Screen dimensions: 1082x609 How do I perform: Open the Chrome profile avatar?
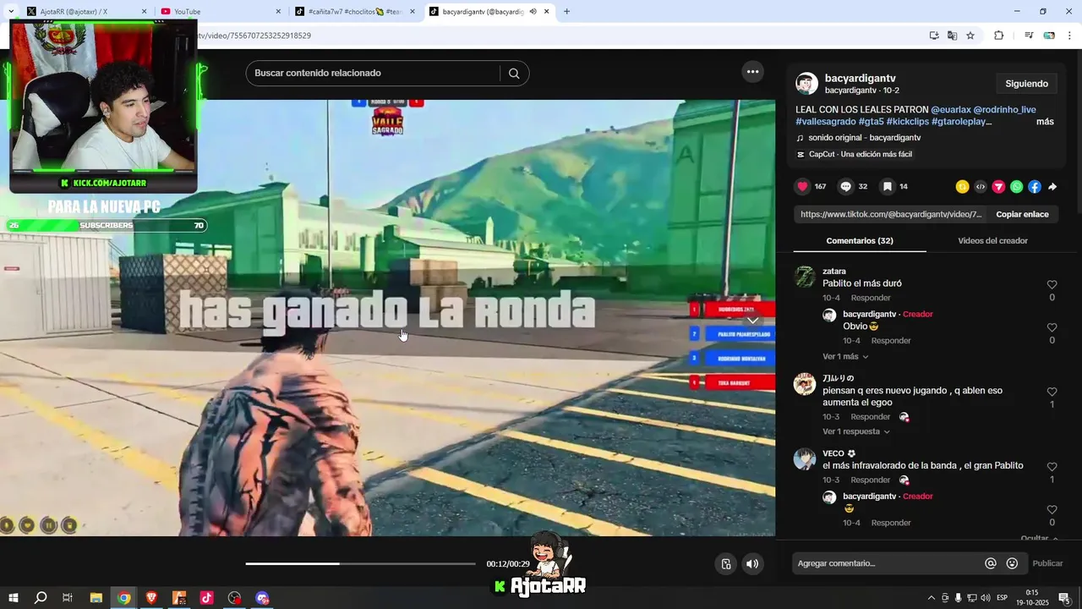tap(1049, 36)
